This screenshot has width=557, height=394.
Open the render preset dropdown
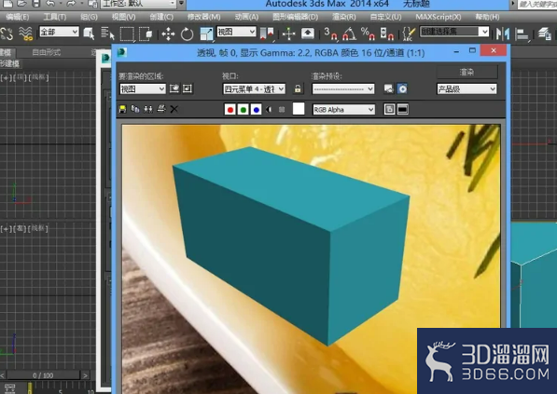[x=343, y=88]
